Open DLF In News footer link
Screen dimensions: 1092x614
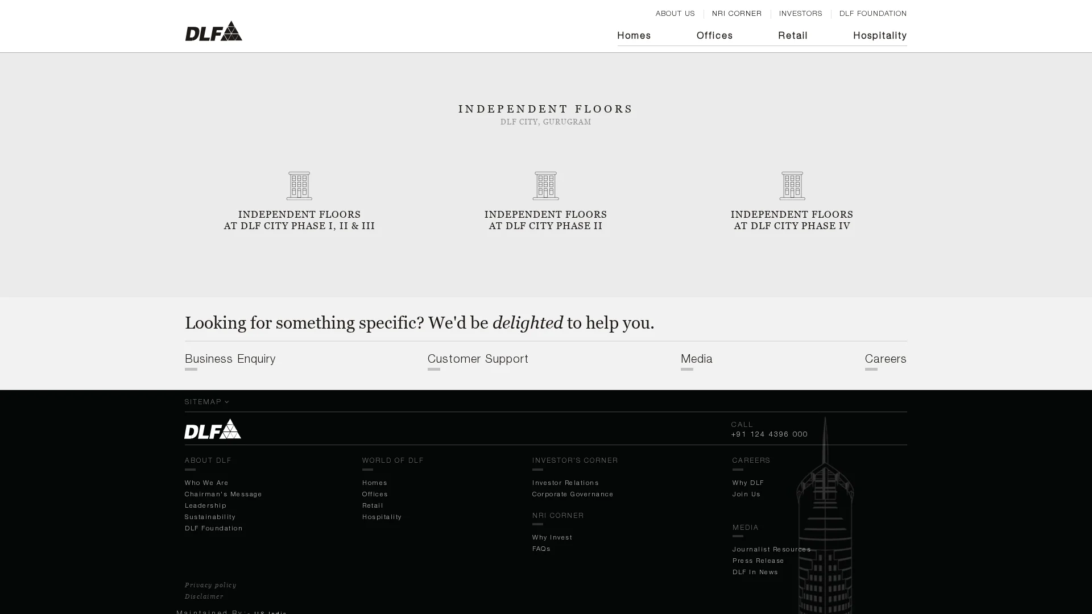coord(755,572)
